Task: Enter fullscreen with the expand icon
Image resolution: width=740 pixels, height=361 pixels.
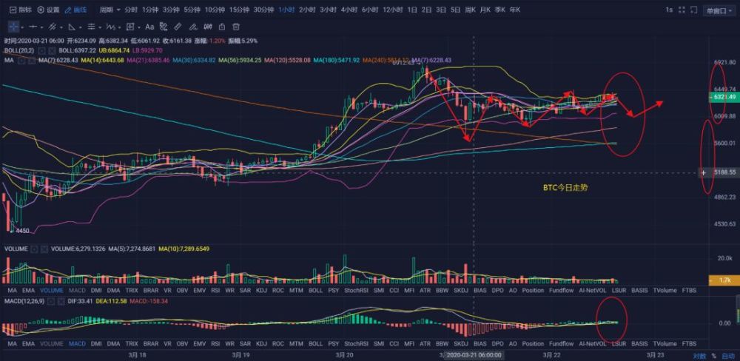Action: (x=693, y=10)
